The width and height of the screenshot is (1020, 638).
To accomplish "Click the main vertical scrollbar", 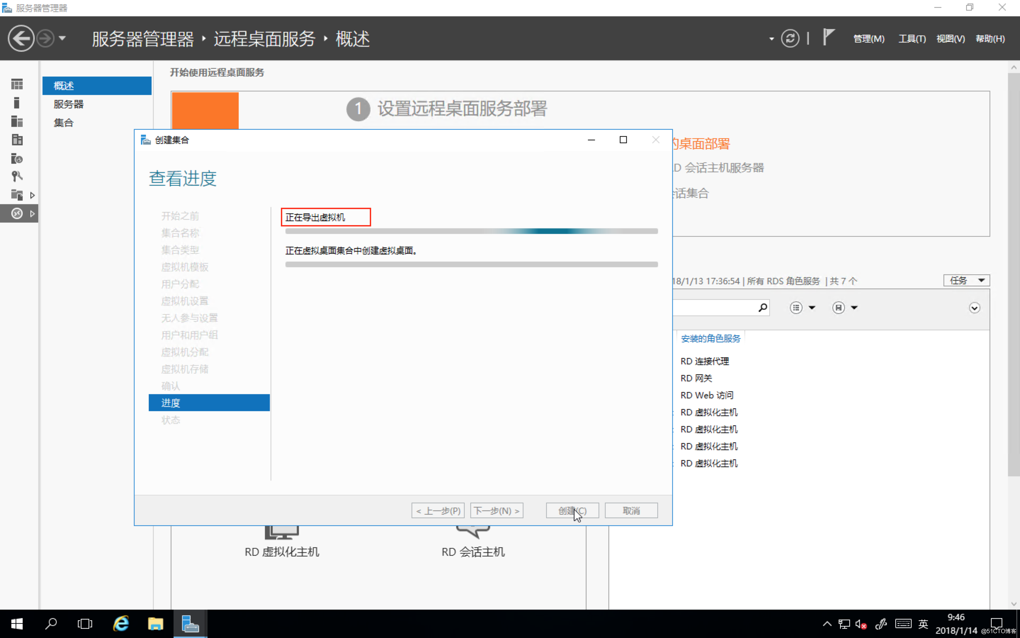I will 1013,274.
